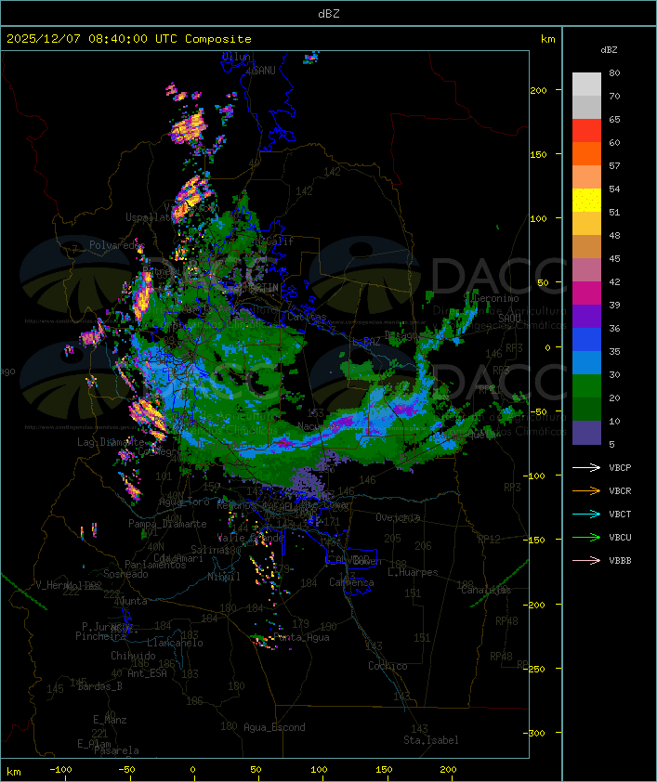
Task: Click the Carmensa map label
Action: [351, 582]
